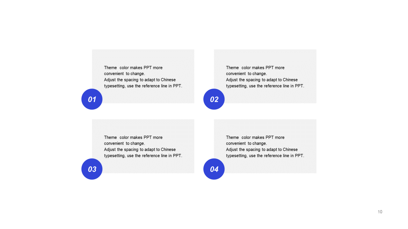Select the blue 02 circle badge
Image resolution: width=408 pixels, height=229 pixels.
[x=214, y=99]
